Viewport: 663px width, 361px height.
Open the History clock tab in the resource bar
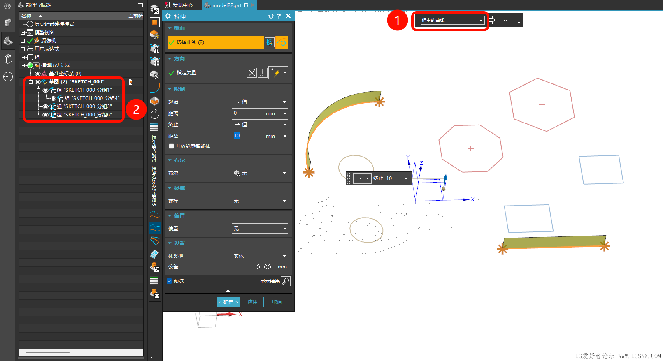click(x=8, y=76)
